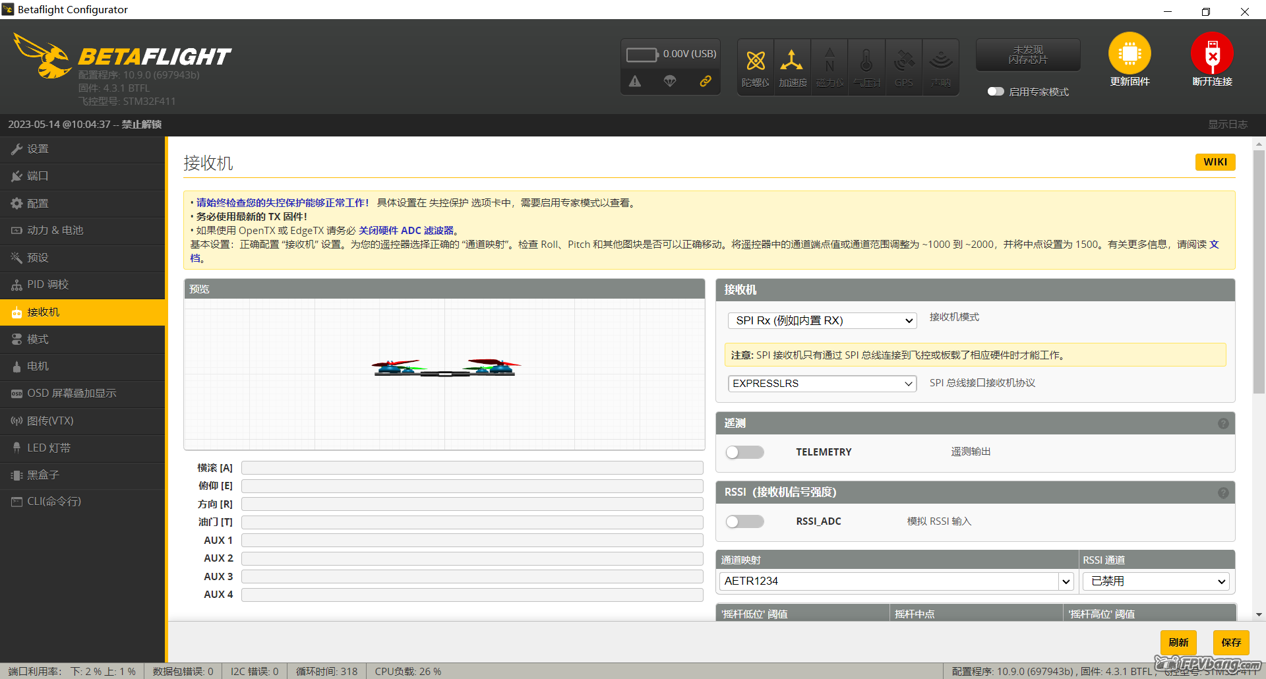
Task: Click the 文档 documentation link
Action: [1214, 245]
